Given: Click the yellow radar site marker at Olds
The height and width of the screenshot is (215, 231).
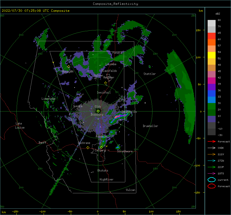Looking at the screenshot, I should coord(98,111).
